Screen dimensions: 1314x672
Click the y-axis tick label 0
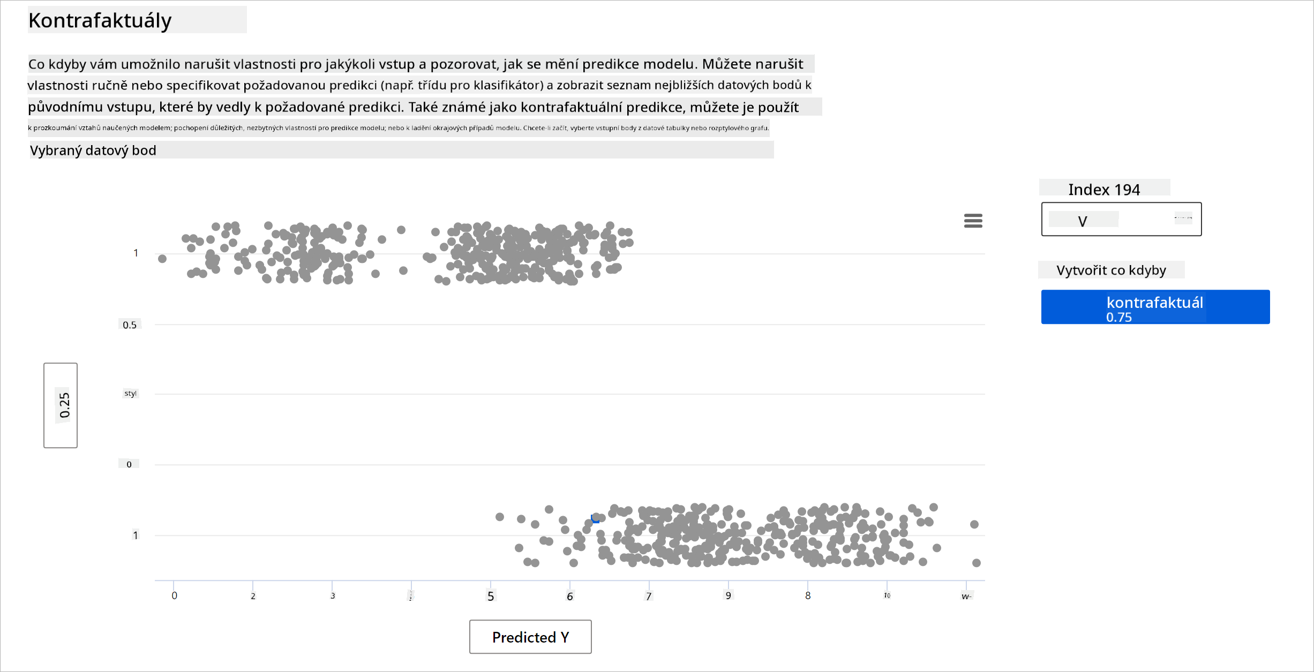129,464
